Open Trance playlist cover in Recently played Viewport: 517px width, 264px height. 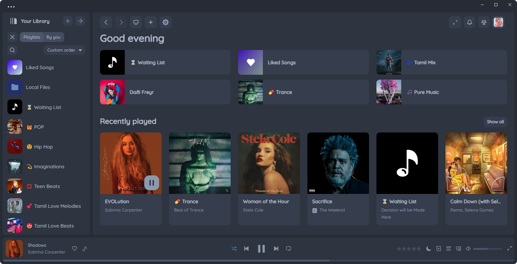(x=200, y=163)
